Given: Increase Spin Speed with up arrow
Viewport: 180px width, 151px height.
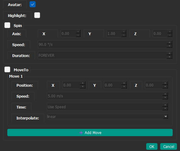Looking at the screenshot, I should click(x=169, y=42).
